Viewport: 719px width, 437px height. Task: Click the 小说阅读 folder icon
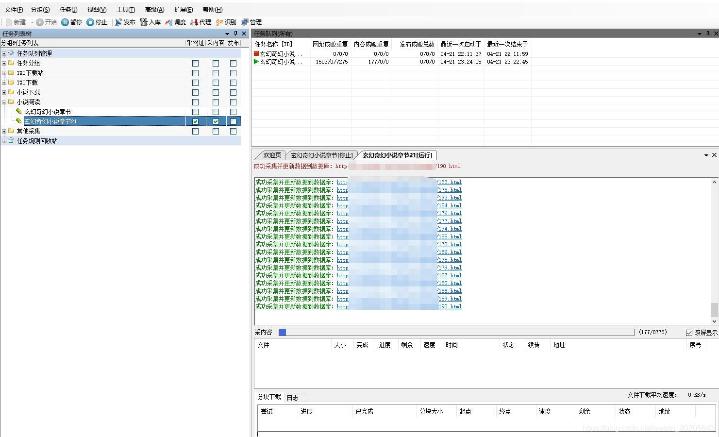11,101
